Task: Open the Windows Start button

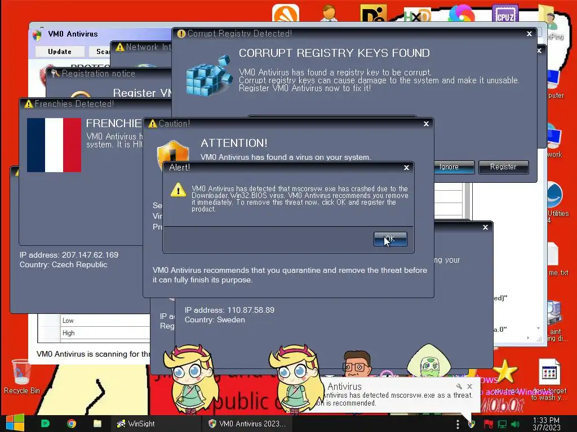Action: click(x=15, y=423)
